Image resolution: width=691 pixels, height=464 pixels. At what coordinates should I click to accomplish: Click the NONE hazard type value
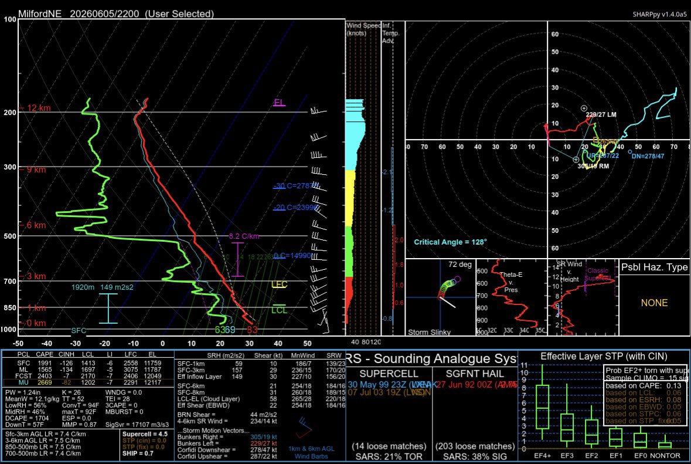point(655,303)
